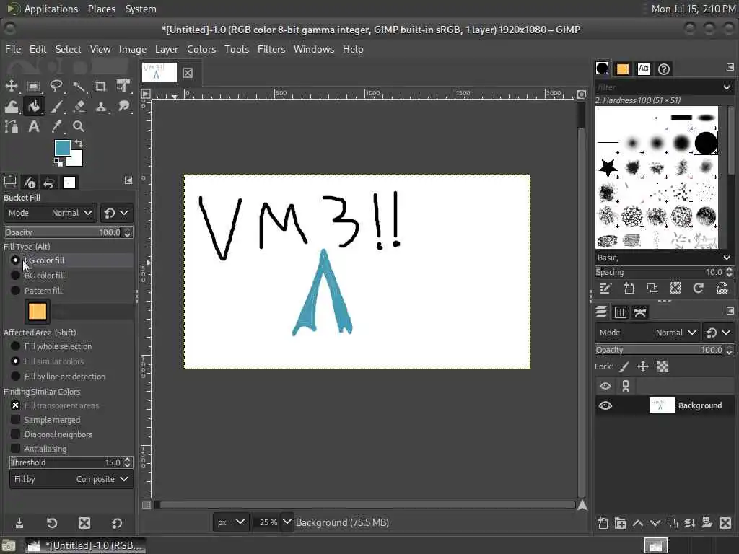Select the Smudge tool
The height and width of the screenshot is (554, 739).
123,107
